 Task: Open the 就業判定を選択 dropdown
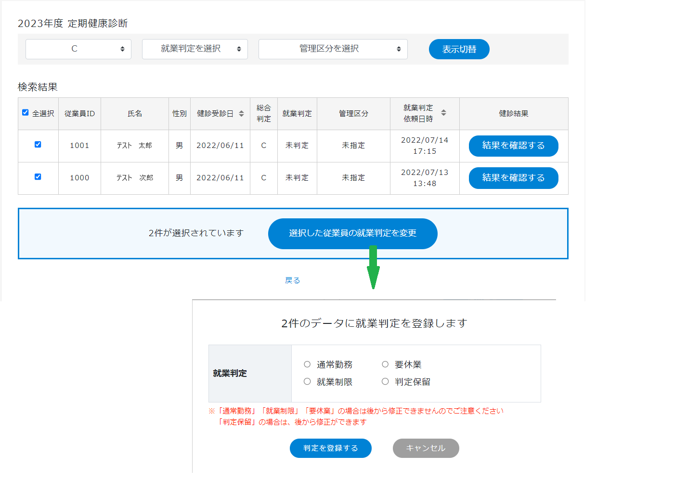194,49
